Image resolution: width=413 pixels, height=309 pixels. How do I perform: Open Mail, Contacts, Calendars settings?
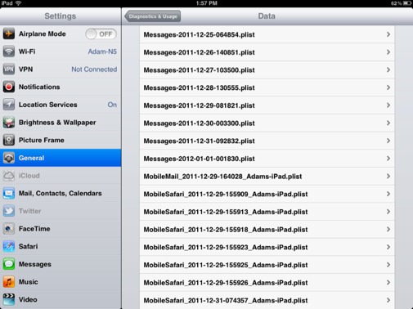[61, 193]
